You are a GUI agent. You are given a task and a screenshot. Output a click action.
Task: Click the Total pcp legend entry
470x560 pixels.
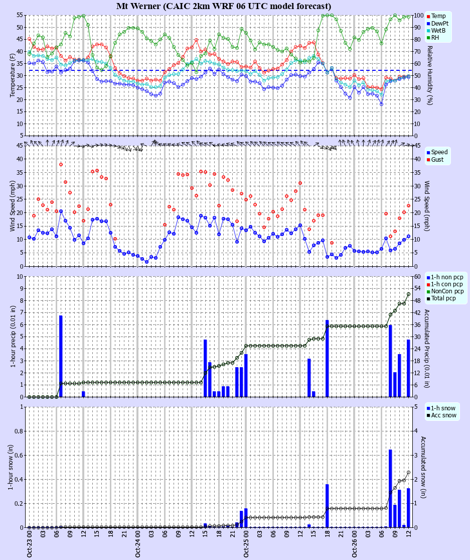click(441, 298)
